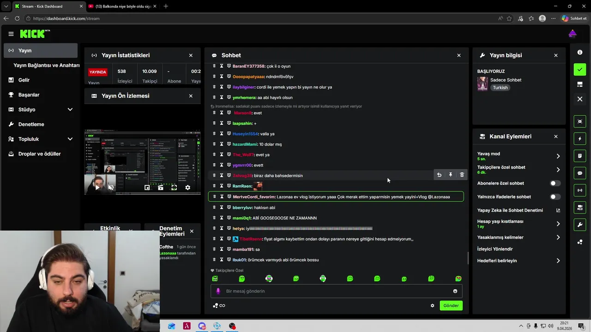Image resolution: width=591 pixels, height=332 pixels.
Task: Expand Hesap yaşı kısıtlaması options
Action: pyautogui.click(x=558, y=224)
